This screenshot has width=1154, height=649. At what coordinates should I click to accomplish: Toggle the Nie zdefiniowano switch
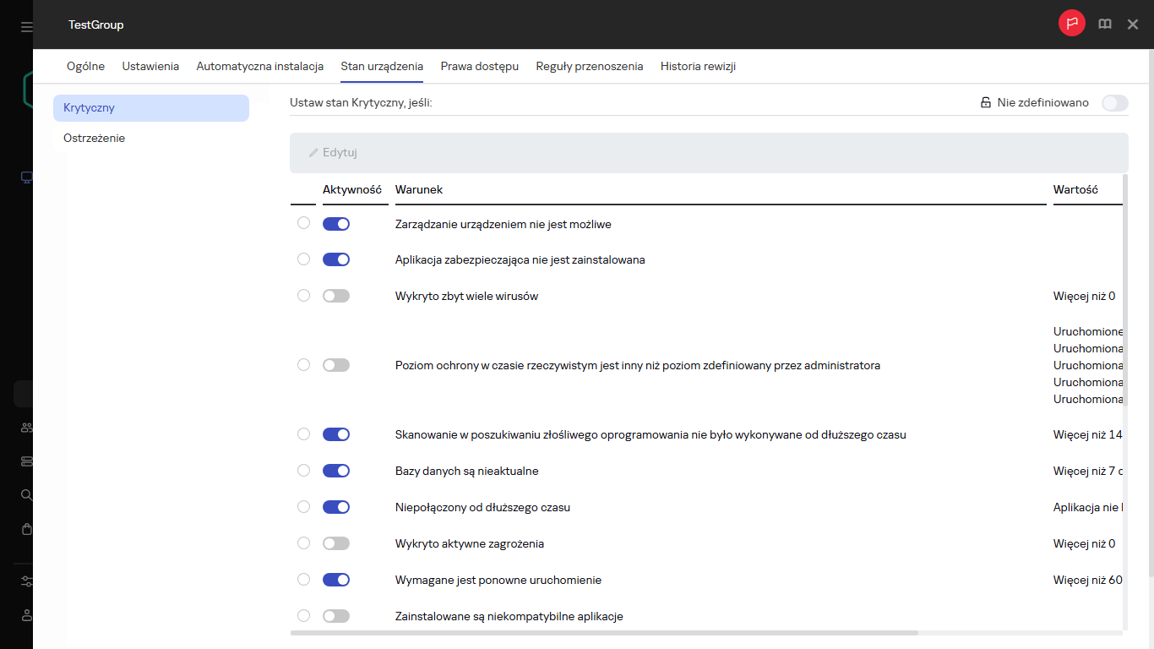tap(1114, 103)
